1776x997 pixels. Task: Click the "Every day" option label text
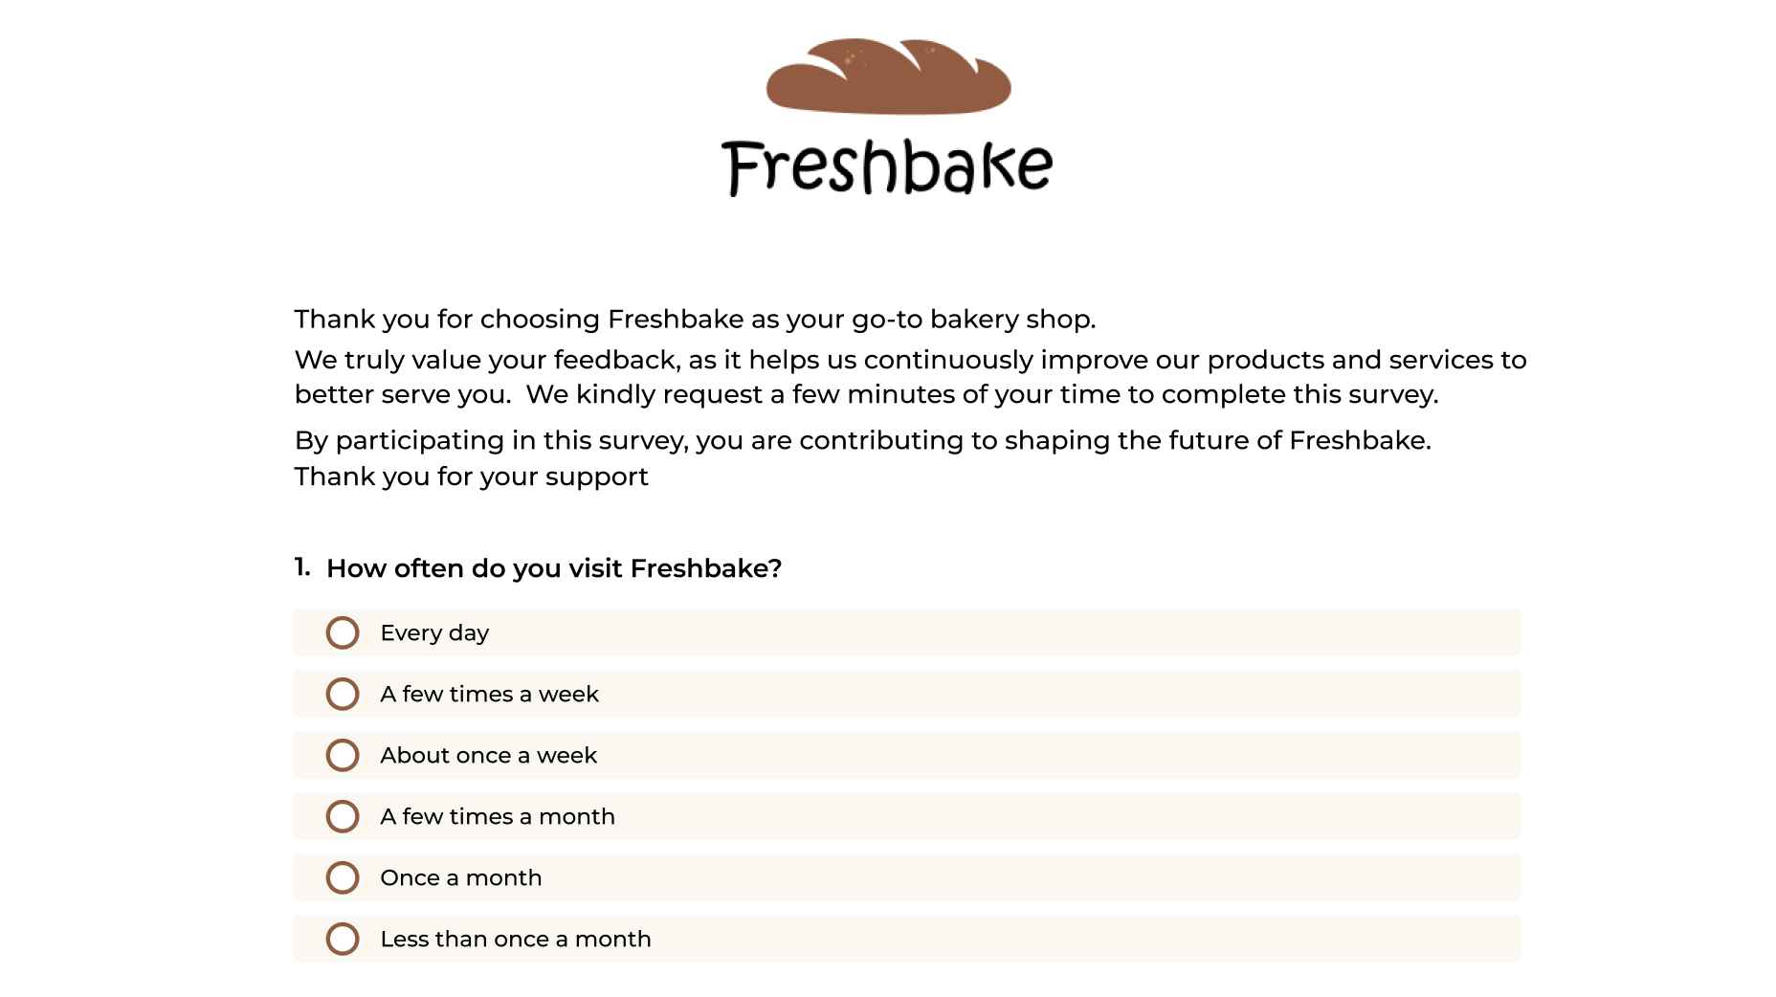(434, 633)
